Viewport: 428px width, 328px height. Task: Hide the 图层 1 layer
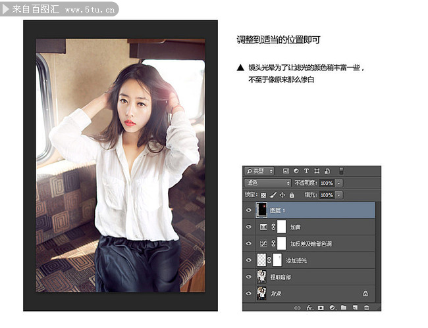(249, 210)
